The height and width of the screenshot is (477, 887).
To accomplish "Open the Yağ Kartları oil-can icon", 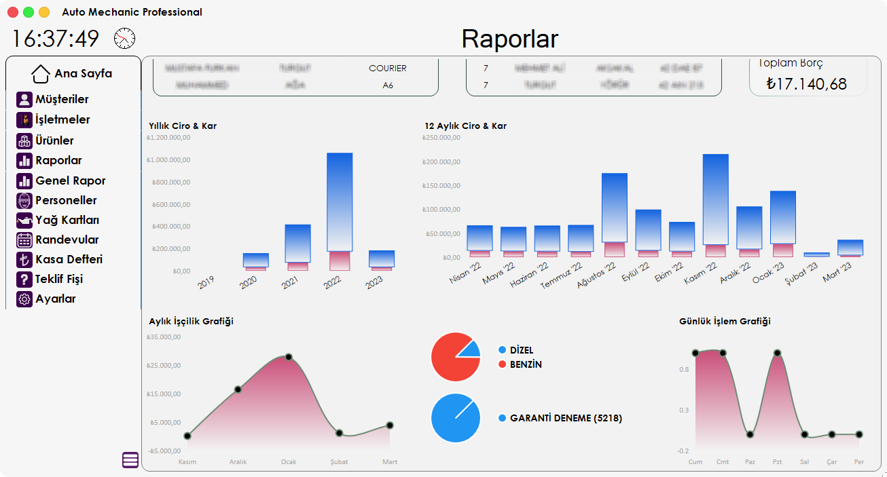I will coord(24,221).
